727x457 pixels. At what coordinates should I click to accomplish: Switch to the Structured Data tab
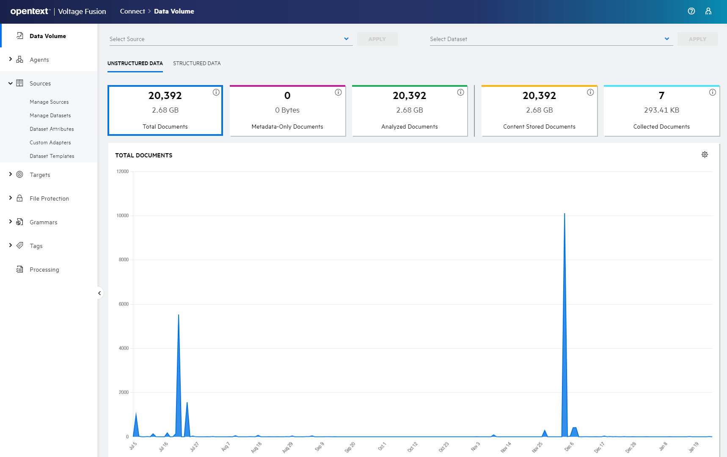(196, 63)
